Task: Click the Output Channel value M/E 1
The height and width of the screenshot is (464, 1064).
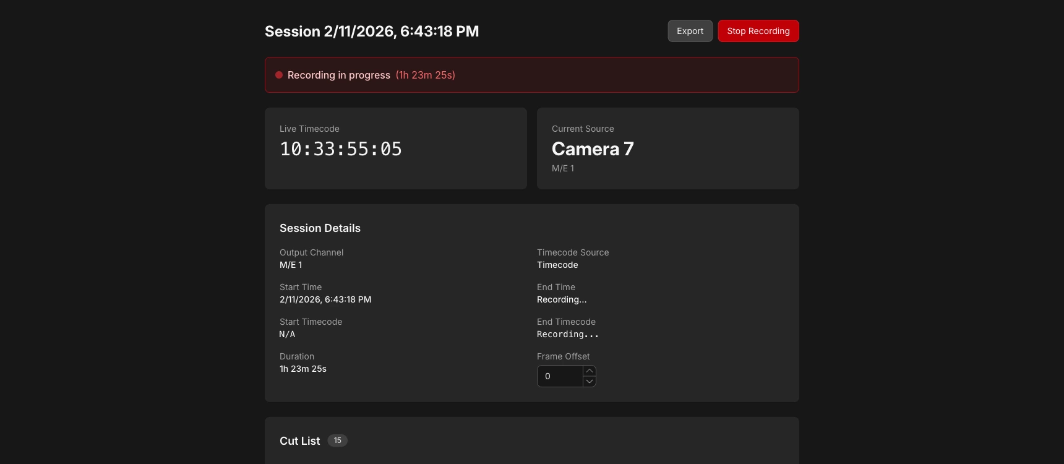Action: [x=291, y=265]
